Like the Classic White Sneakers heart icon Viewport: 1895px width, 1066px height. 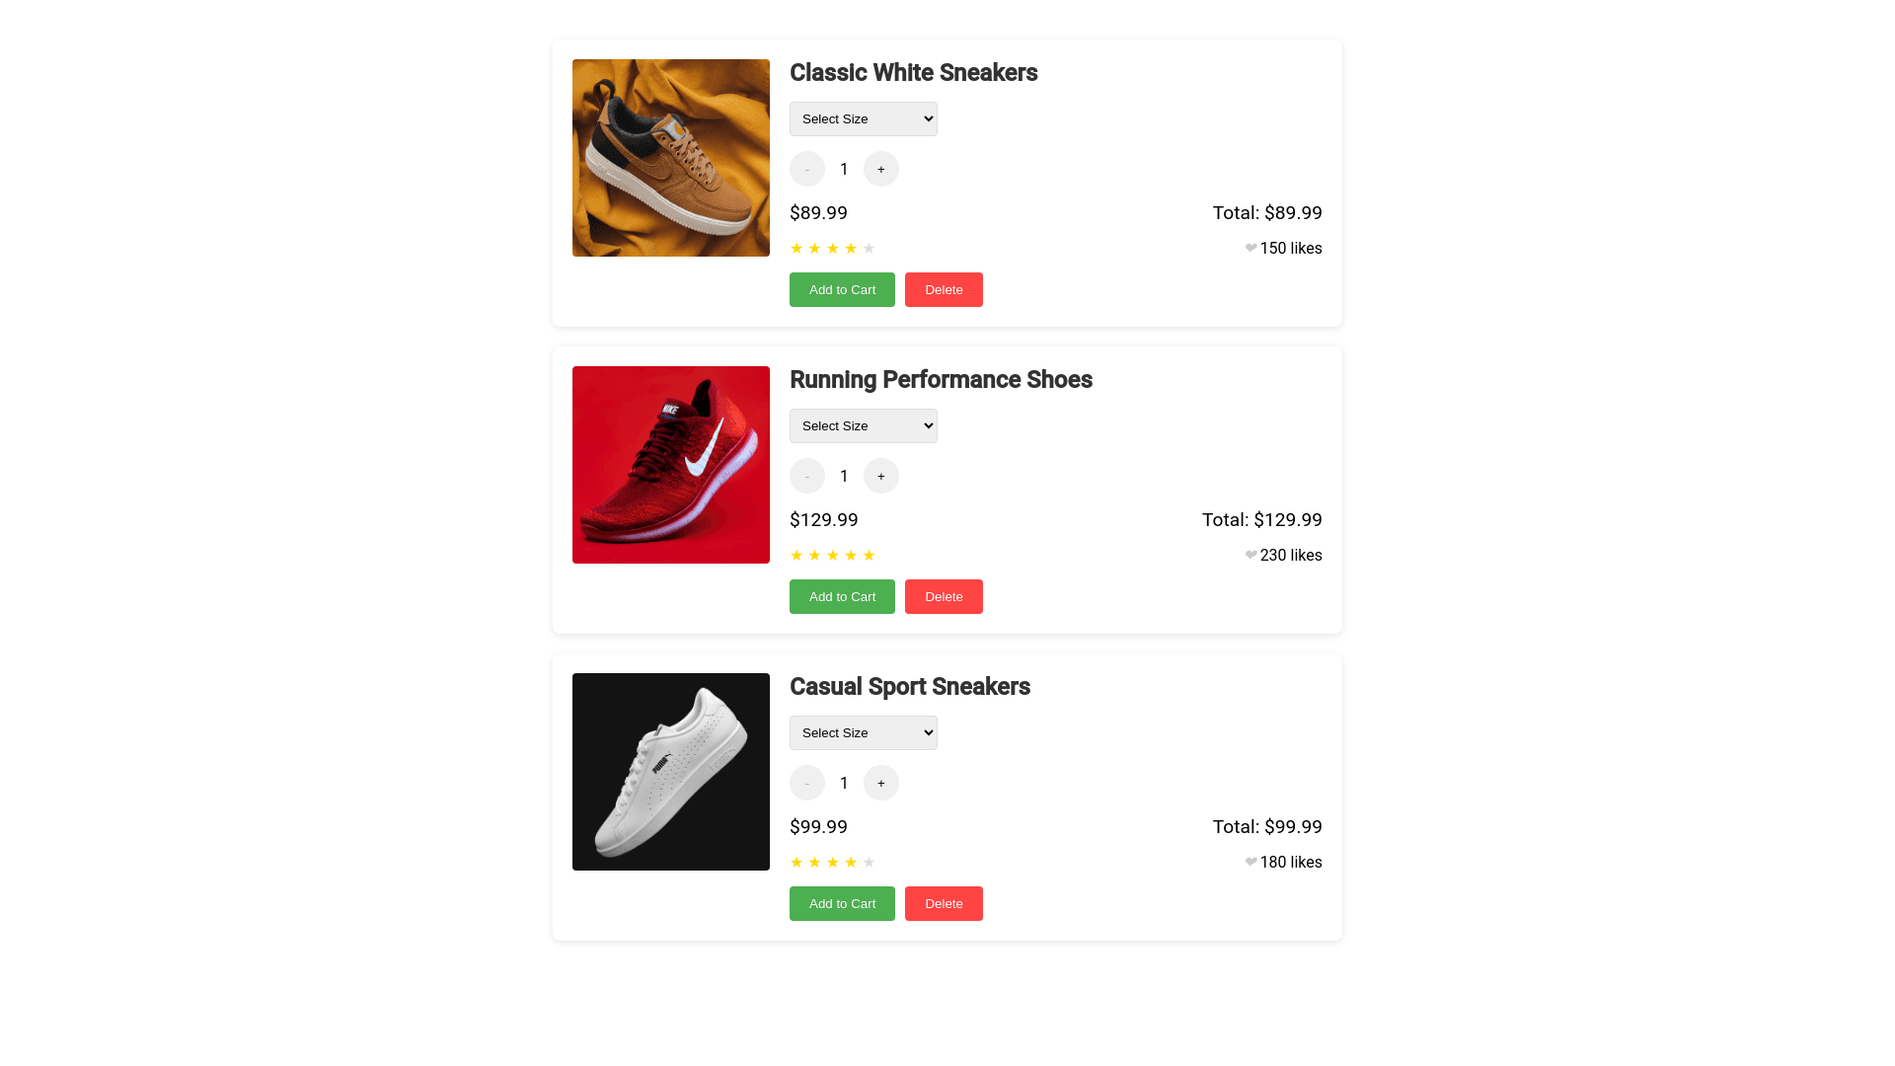point(1251,248)
